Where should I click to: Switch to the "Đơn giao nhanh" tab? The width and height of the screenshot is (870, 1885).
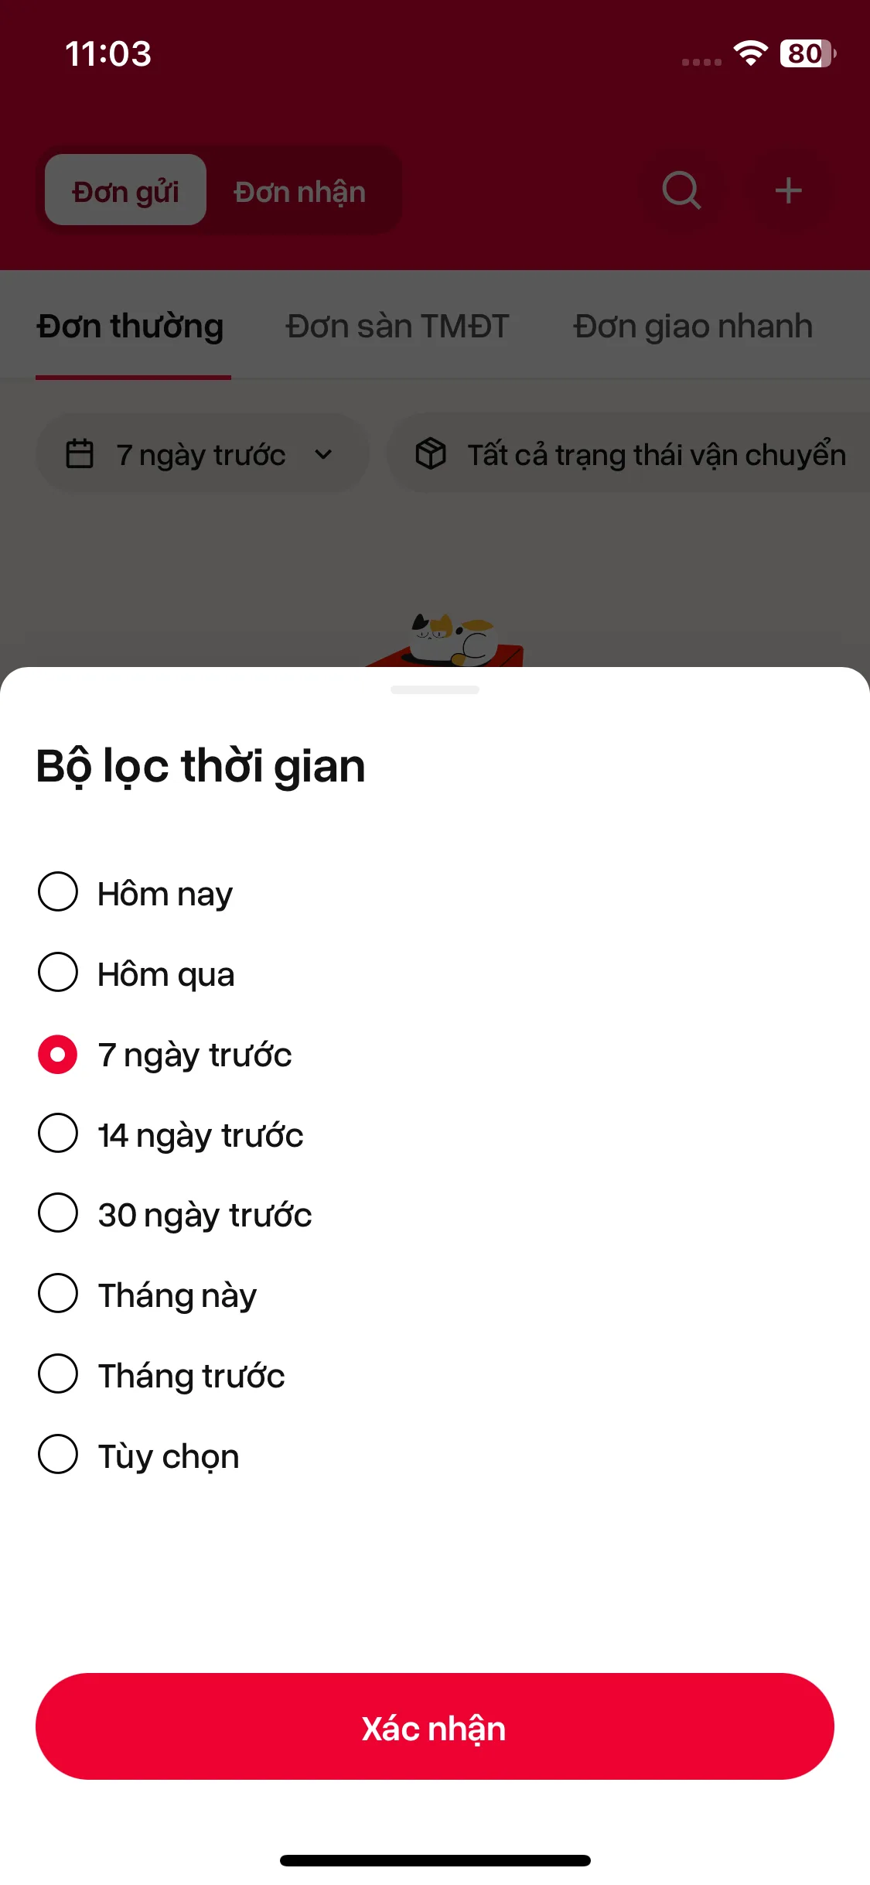coord(693,326)
